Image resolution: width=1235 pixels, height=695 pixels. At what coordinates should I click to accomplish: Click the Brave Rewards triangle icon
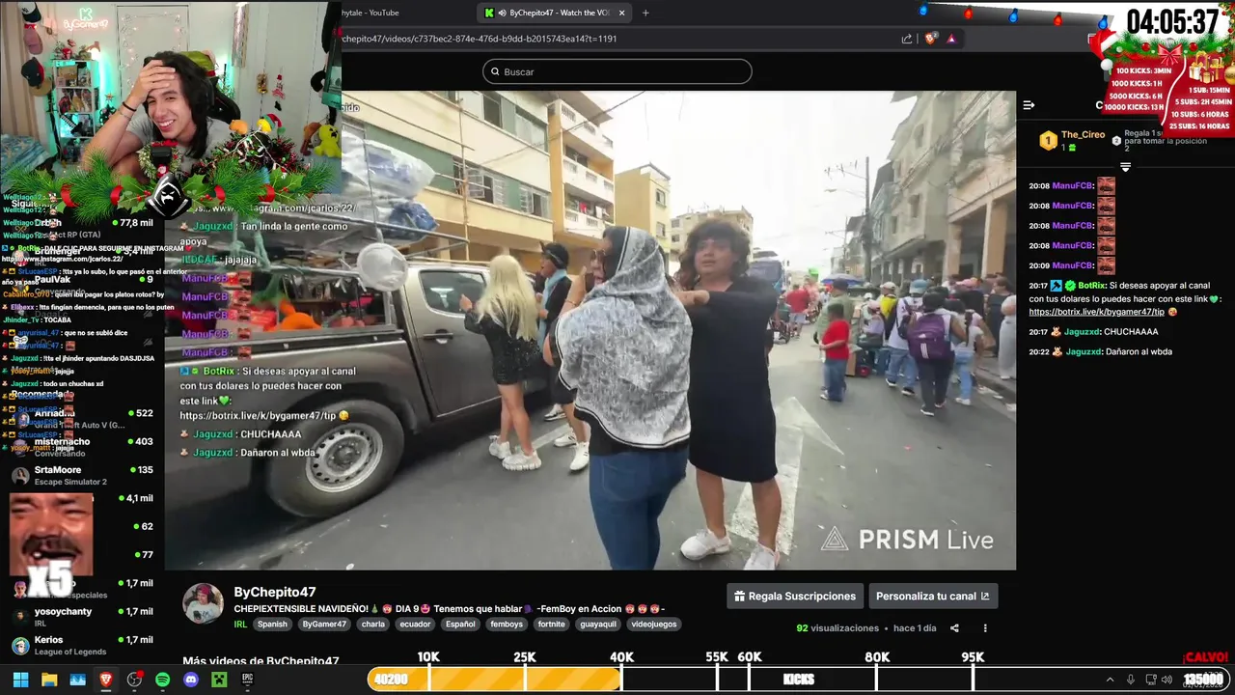(x=951, y=39)
